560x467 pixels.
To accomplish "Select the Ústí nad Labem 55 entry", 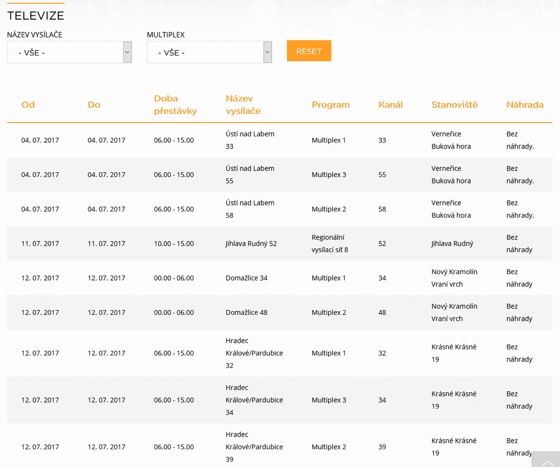I will (x=250, y=175).
